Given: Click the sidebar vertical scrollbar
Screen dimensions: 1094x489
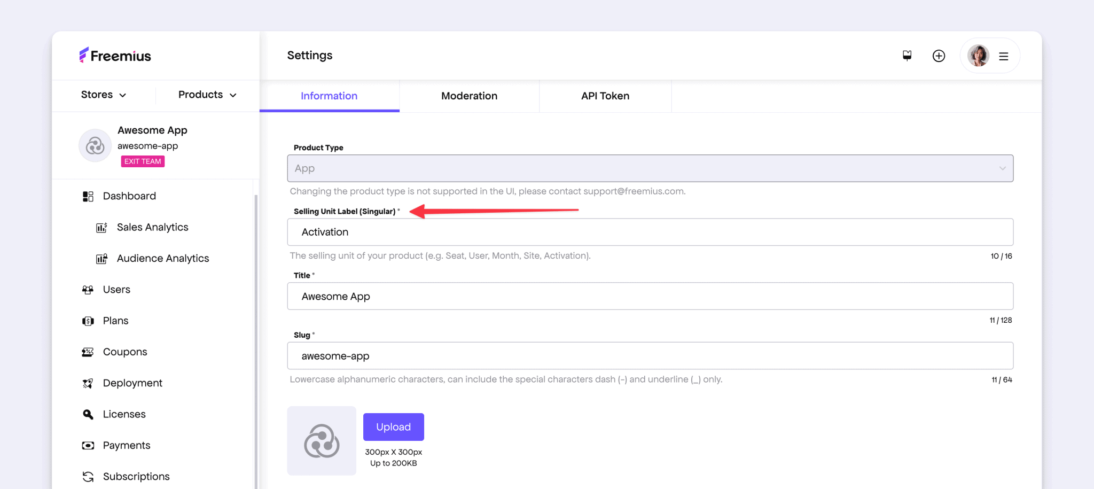Looking at the screenshot, I should click(256, 342).
